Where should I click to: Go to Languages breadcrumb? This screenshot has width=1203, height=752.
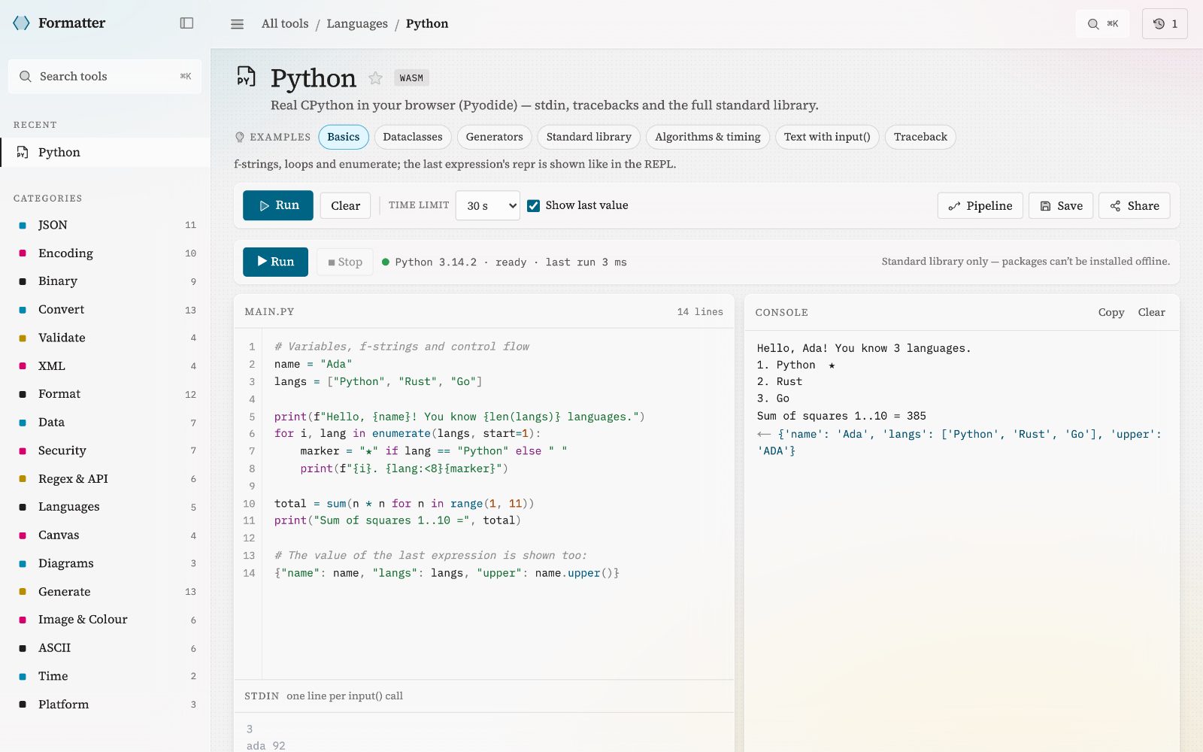(357, 24)
